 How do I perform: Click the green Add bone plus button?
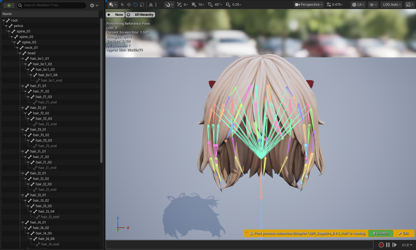pos(9,5)
